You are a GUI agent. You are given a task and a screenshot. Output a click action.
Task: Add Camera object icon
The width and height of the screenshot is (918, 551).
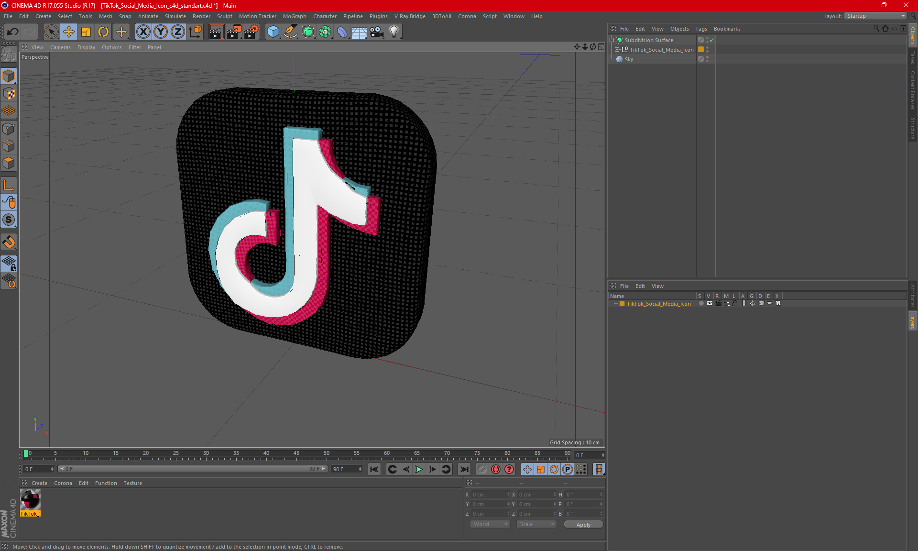[377, 32]
